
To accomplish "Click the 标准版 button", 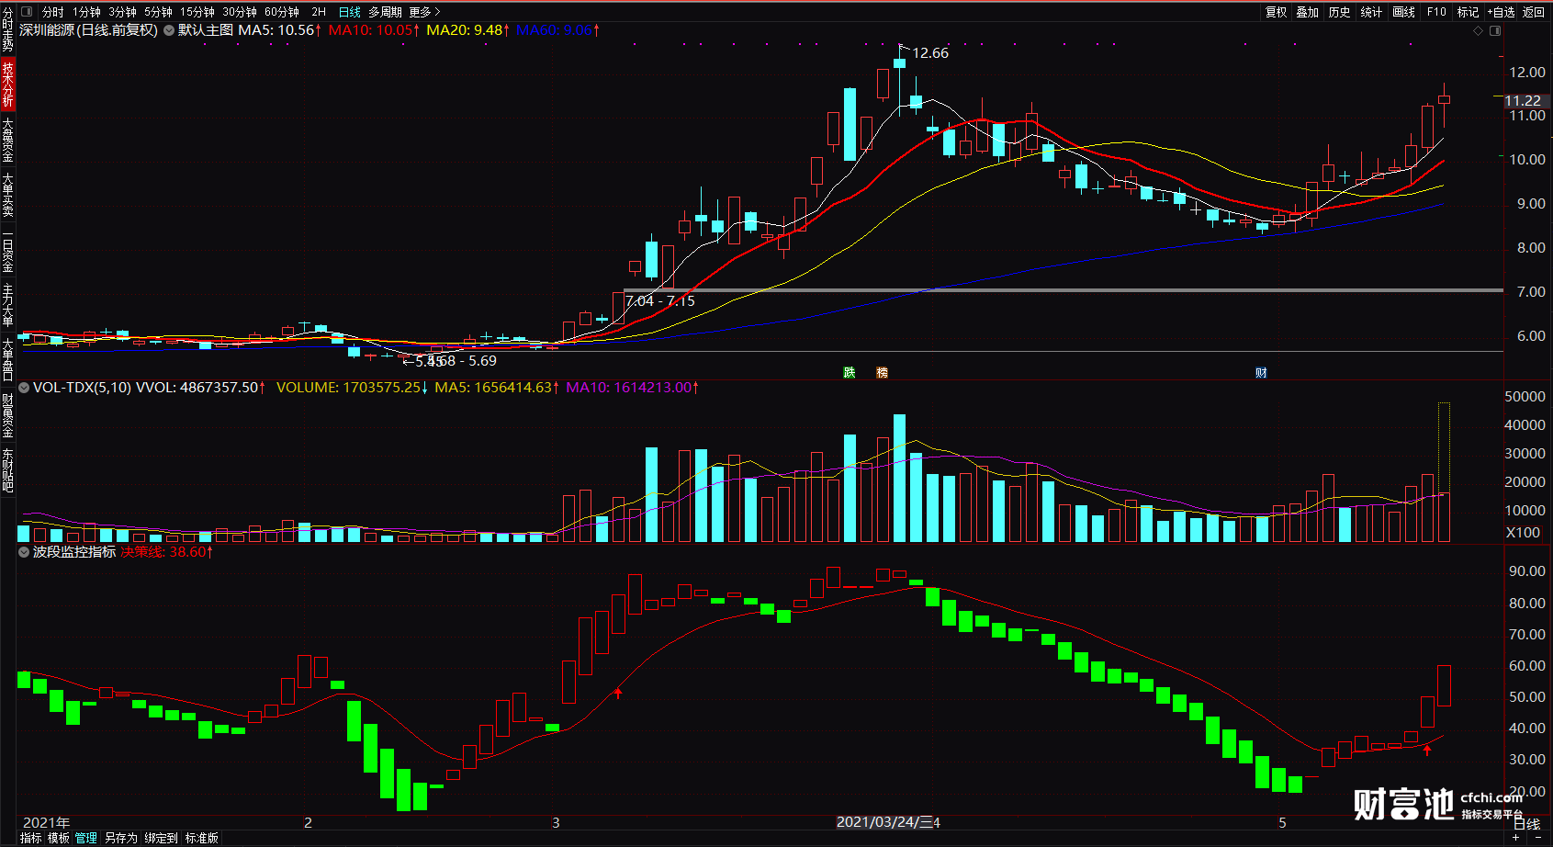I will [x=201, y=838].
